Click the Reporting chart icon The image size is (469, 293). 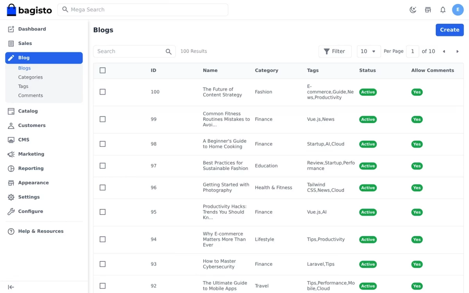pos(11,168)
